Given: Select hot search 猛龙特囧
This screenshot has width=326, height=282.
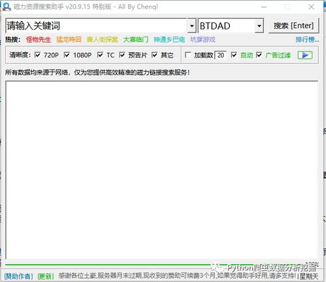Looking at the screenshot, I should coord(69,40).
